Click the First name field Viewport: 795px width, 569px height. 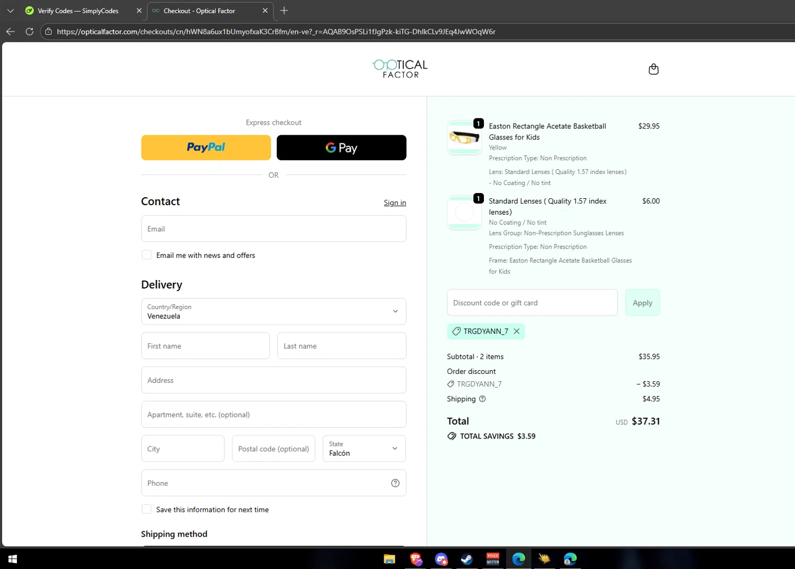pyautogui.click(x=206, y=346)
